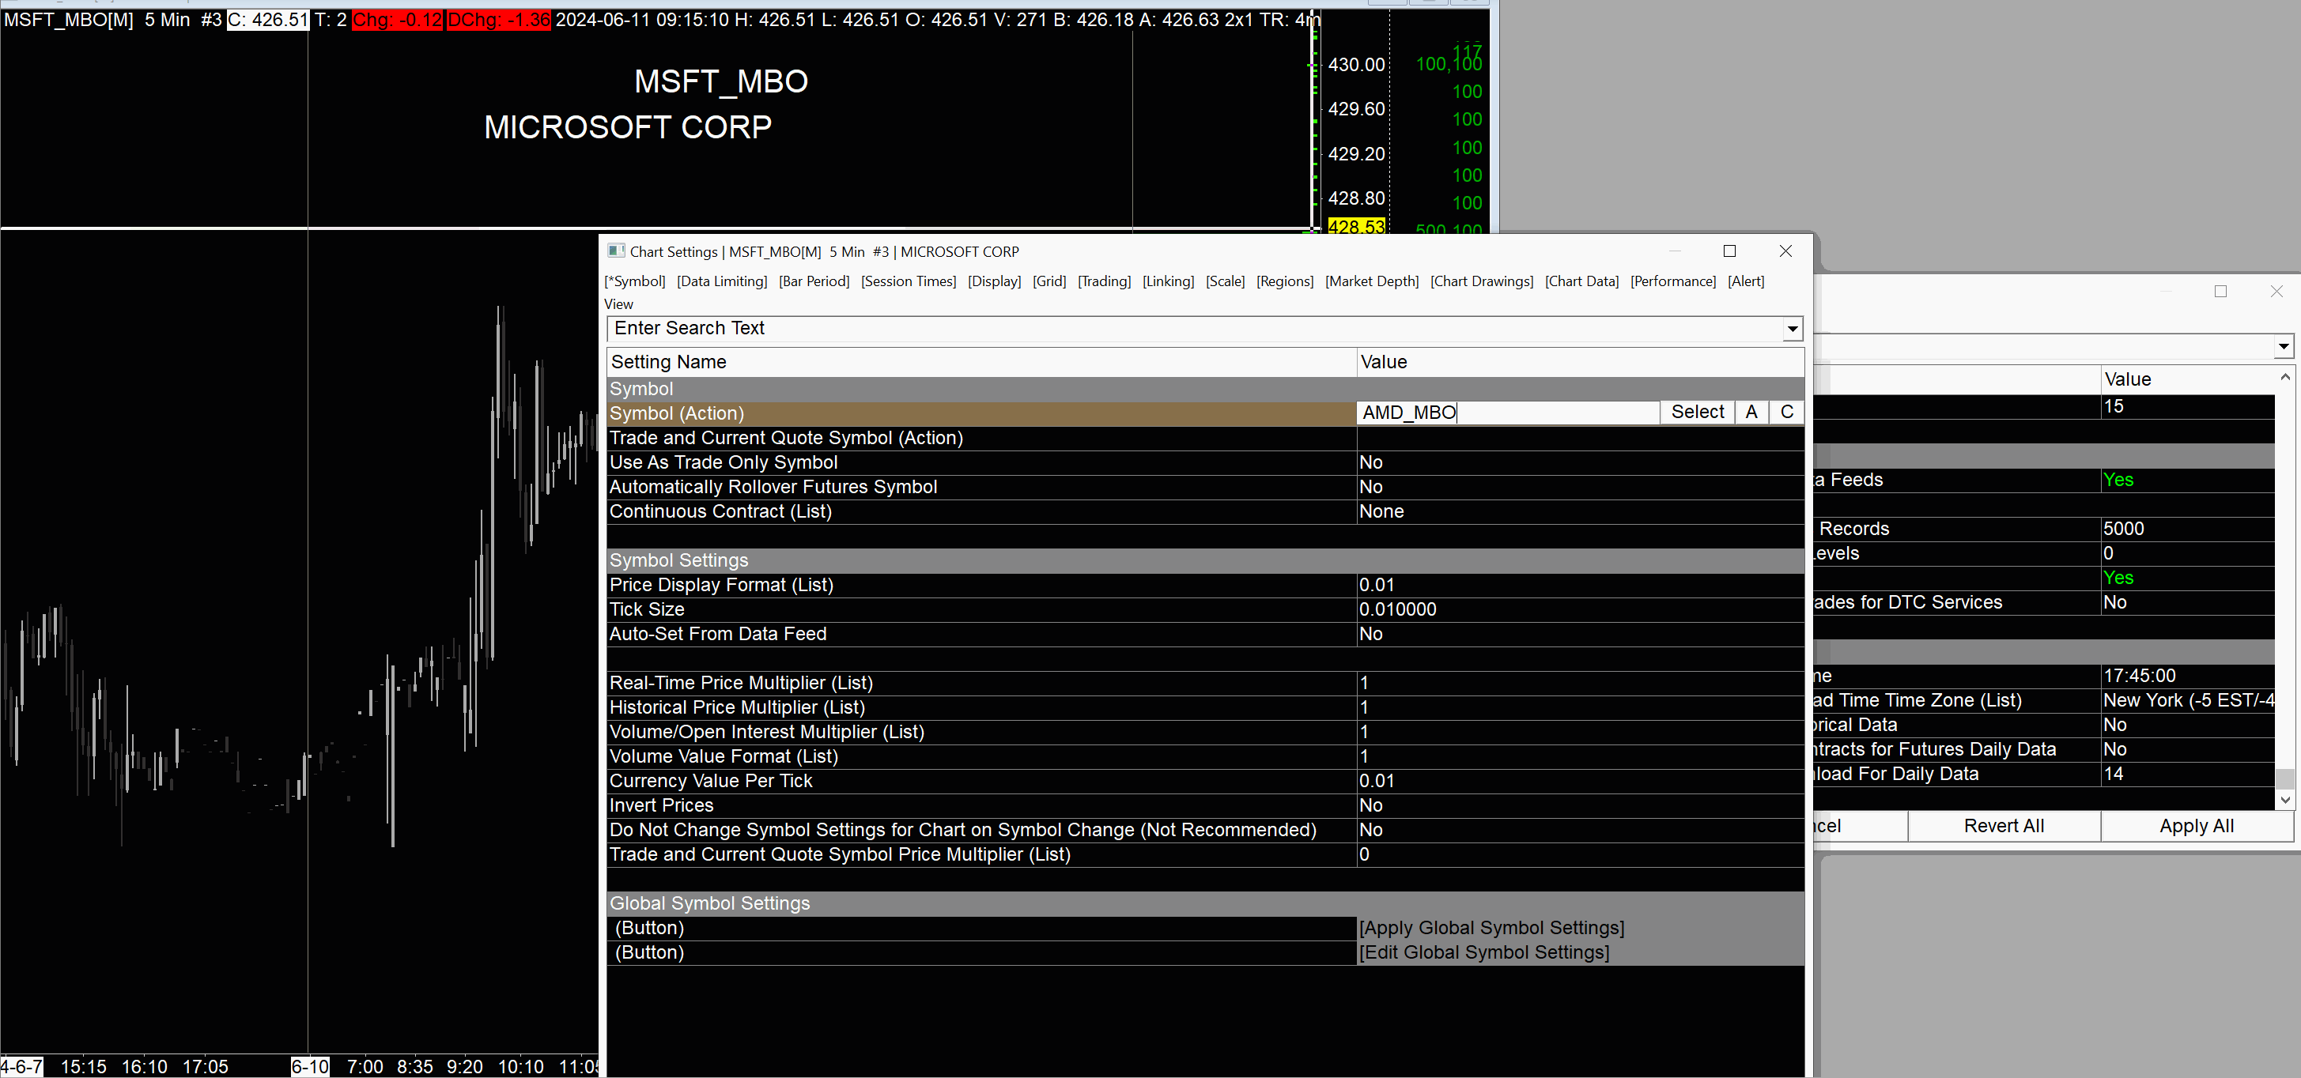Maximize the background settings window

coord(2220,291)
